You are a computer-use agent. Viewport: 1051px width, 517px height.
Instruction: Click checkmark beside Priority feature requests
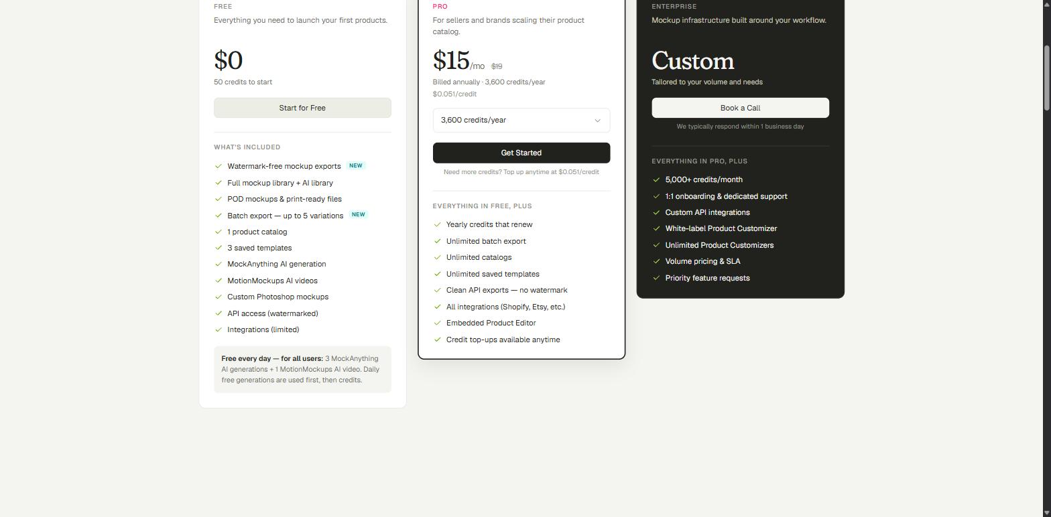coord(656,278)
